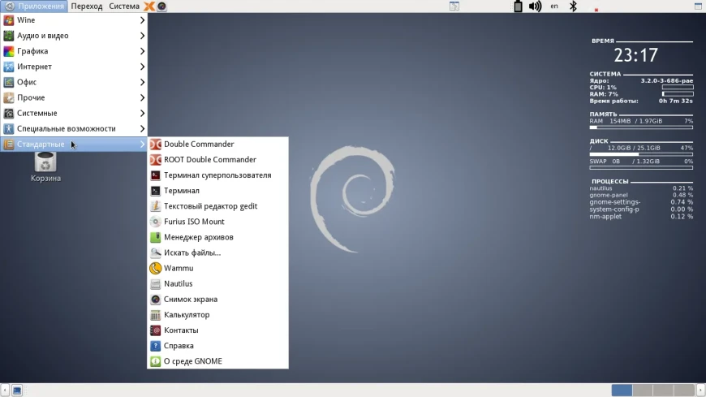Click the Справка help icon
This screenshot has height=397, width=706.
[155, 346]
